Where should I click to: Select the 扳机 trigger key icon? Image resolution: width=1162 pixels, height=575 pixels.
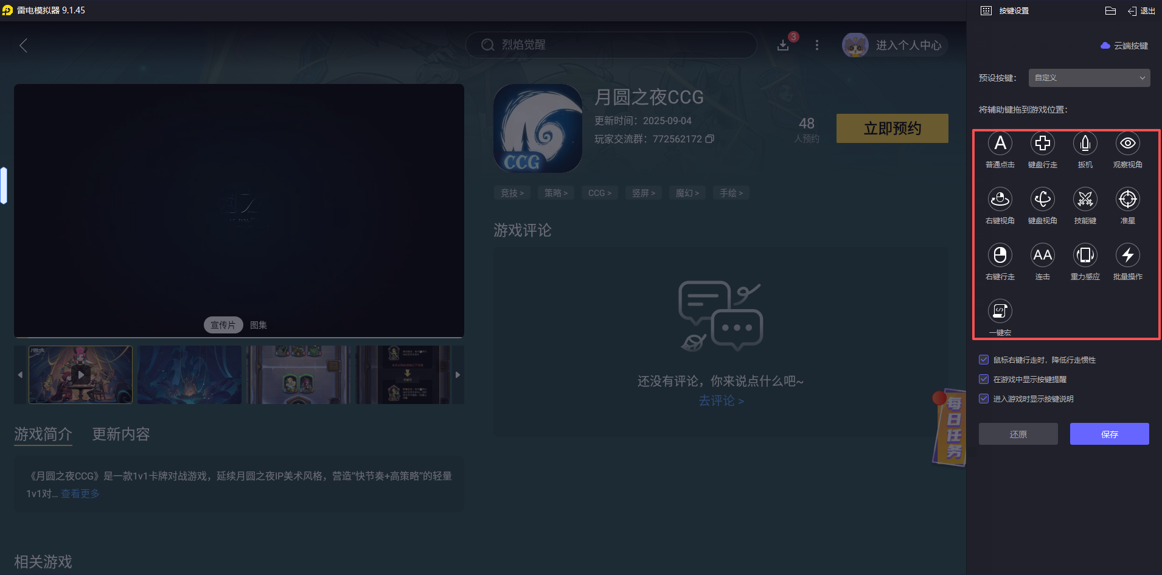(x=1085, y=144)
